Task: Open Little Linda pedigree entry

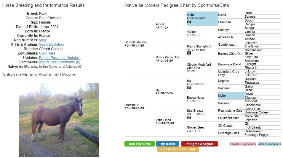Action: pos(163,120)
